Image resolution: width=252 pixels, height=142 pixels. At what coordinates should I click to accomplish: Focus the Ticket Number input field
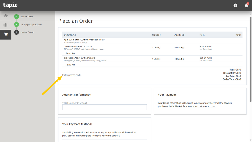click(x=105, y=107)
